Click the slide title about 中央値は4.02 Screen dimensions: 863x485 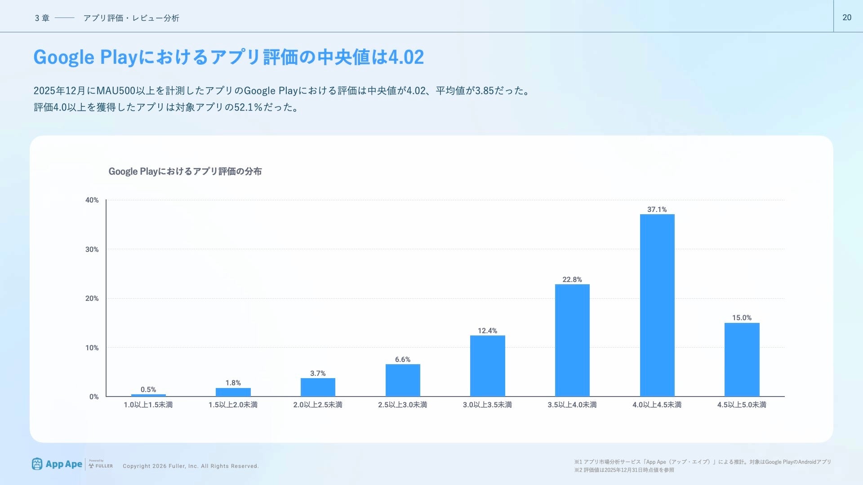tap(228, 57)
